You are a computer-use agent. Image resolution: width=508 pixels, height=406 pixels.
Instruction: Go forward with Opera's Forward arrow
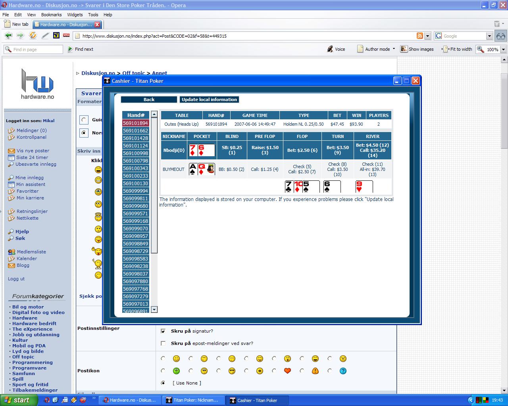click(x=20, y=36)
